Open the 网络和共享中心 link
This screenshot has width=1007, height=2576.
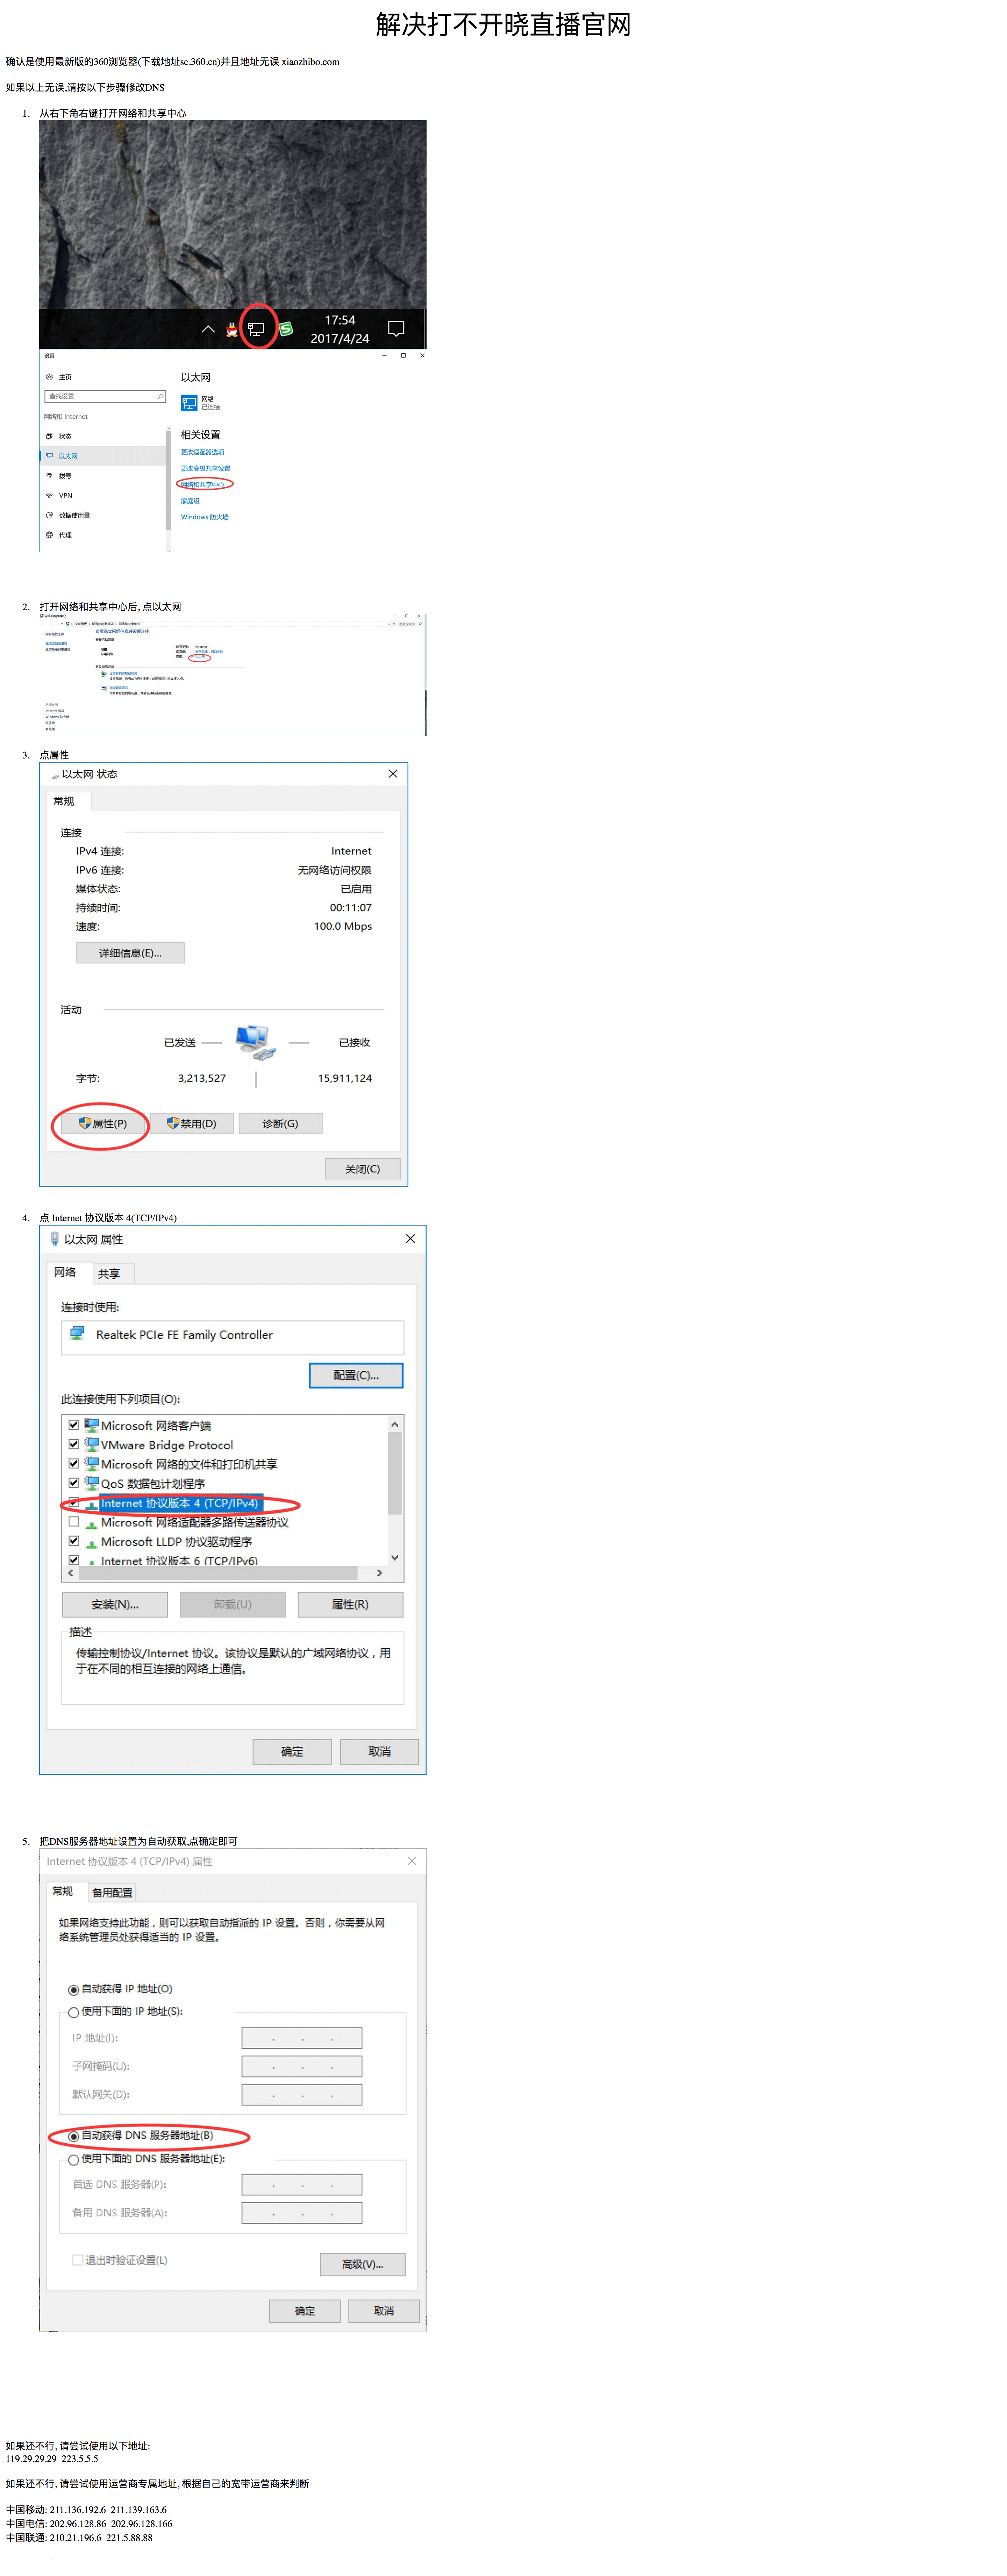203,485
